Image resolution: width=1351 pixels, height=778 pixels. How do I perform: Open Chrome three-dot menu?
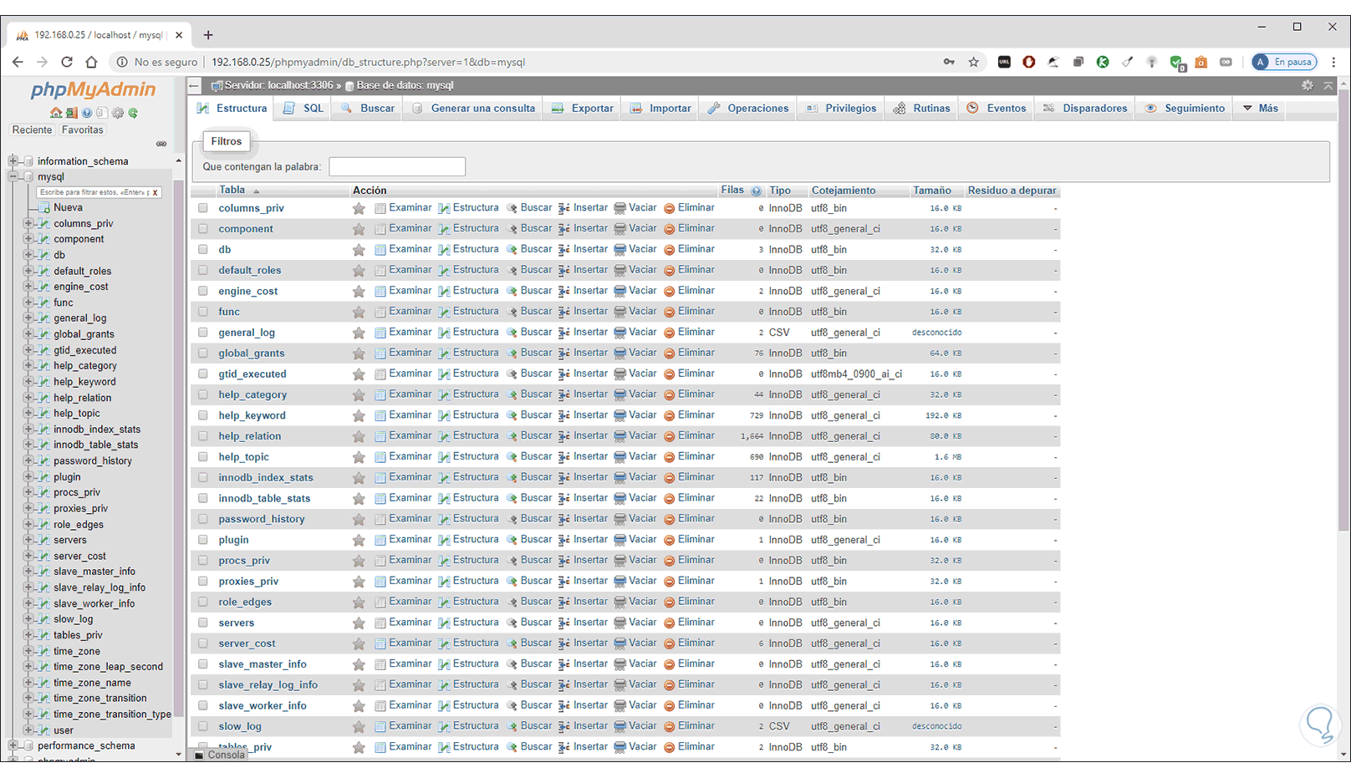(x=1333, y=62)
